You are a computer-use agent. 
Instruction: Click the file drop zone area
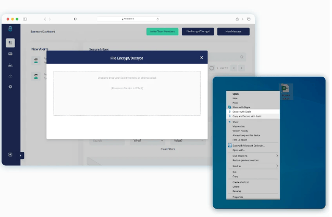[127, 93]
